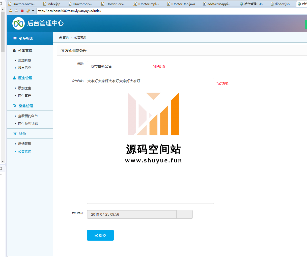Image resolution: width=307 pixels, height=257 pixels.
Task: Click the URL address bar
Action: tap(172, 11)
